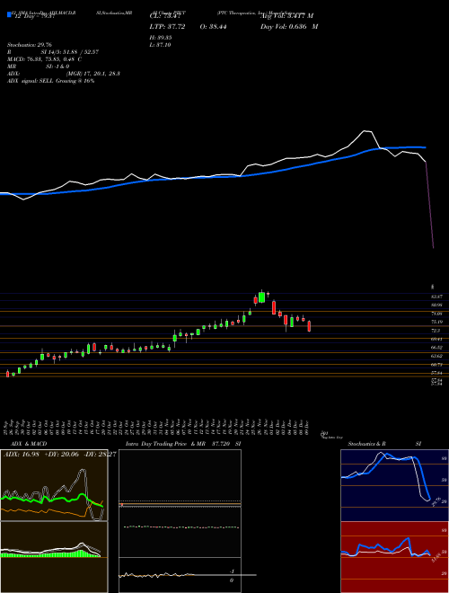Image resolution: width=449 pixels, height=593 pixels.
Task: Click the 'SI 14/3: 51.88 / 52.57' text
Action: 70,52
